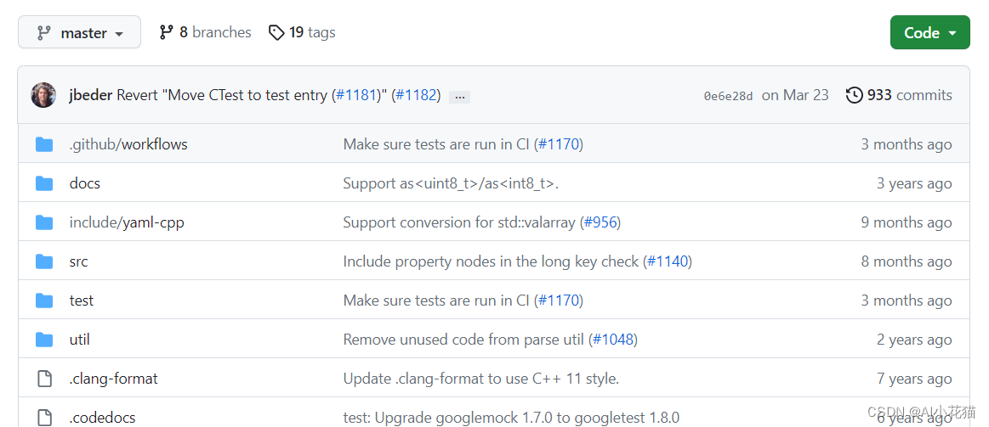
Task: Click the src folder icon
Action: (x=44, y=261)
